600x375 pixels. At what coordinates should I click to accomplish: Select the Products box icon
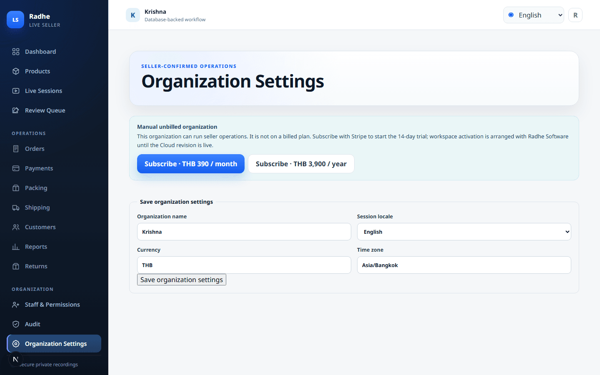click(16, 71)
